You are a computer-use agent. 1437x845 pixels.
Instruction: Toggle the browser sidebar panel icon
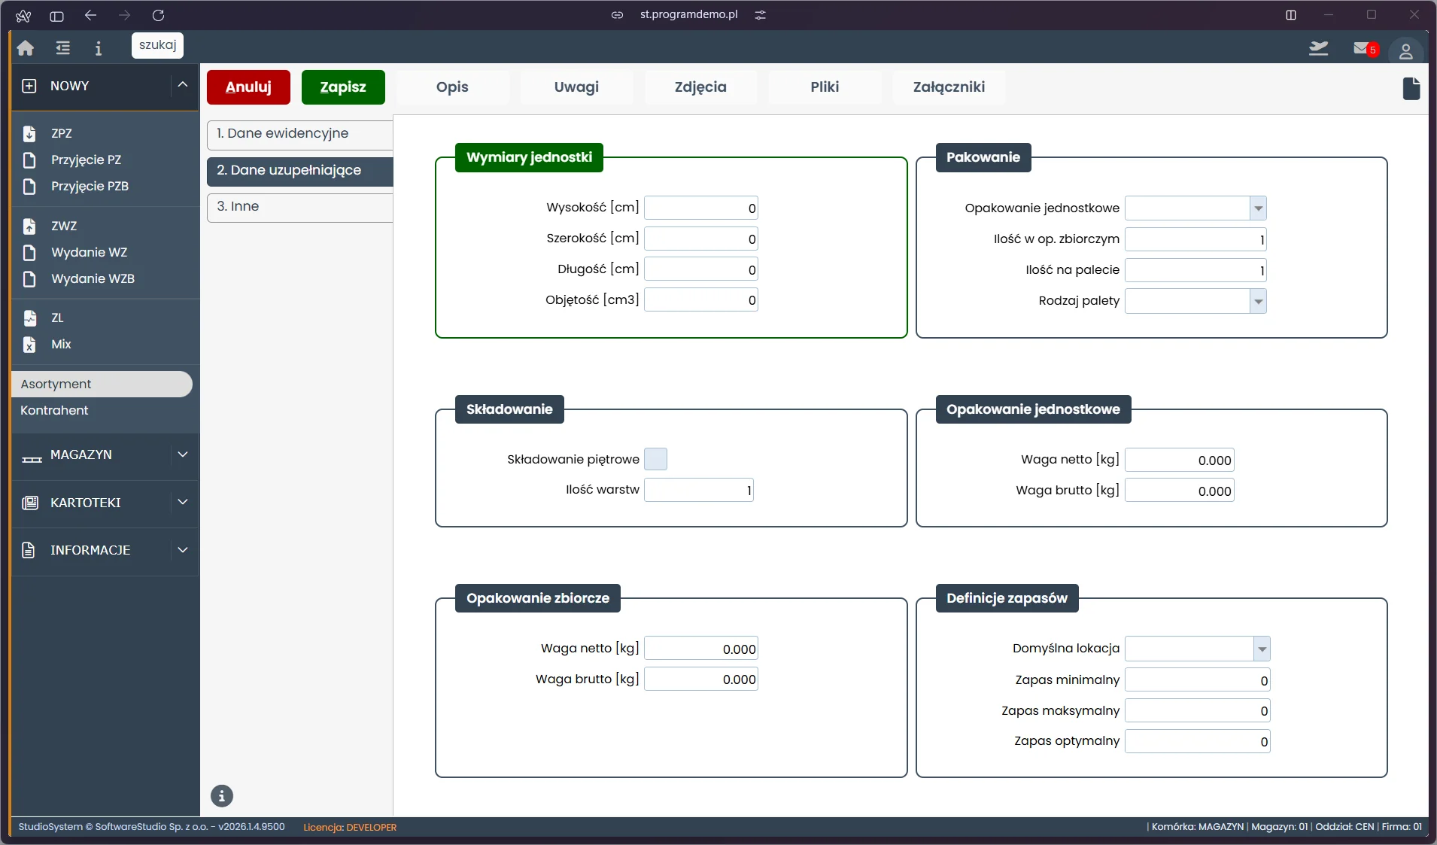56,15
